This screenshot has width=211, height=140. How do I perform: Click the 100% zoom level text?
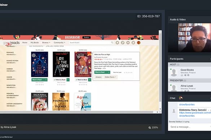[155, 127]
